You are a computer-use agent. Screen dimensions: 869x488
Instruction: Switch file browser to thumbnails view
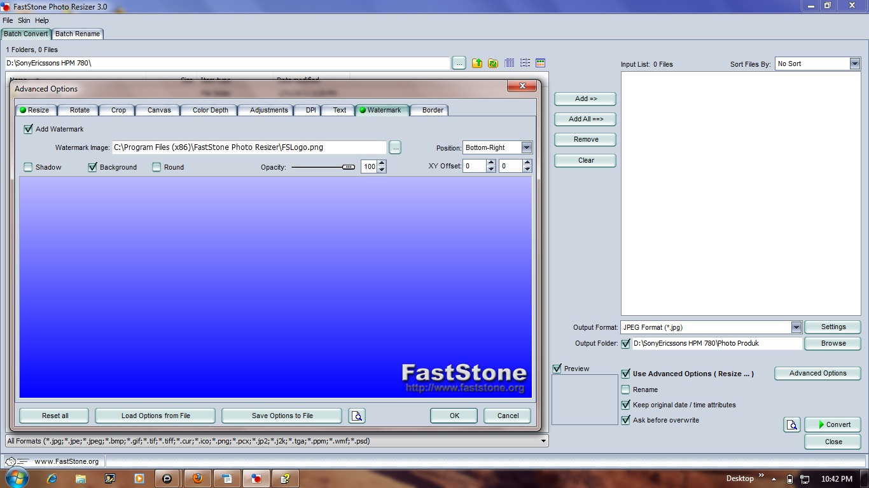click(540, 63)
